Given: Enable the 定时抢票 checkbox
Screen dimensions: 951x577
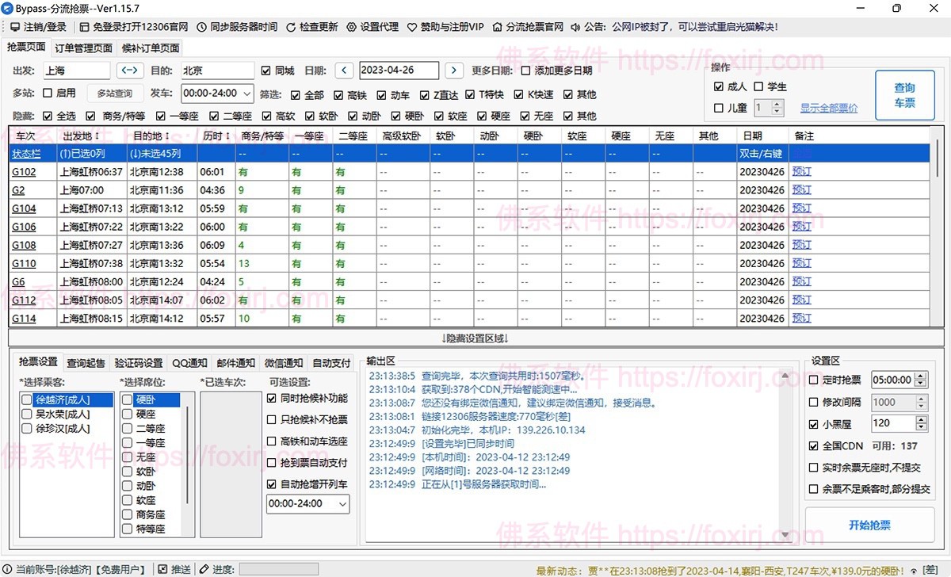Looking at the screenshot, I should (813, 380).
